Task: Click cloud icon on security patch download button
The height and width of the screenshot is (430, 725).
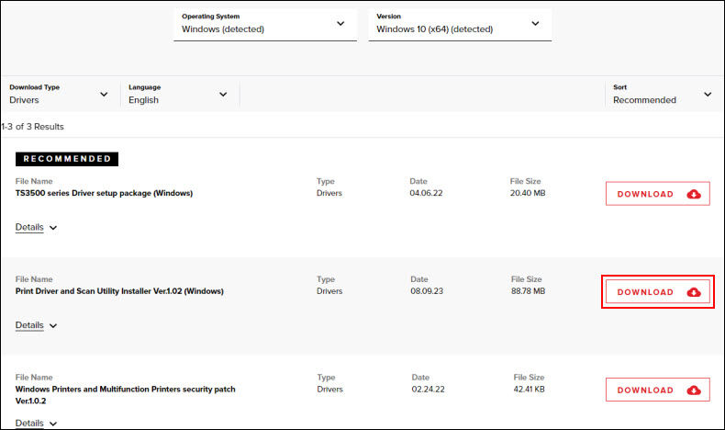Action: point(694,390)
